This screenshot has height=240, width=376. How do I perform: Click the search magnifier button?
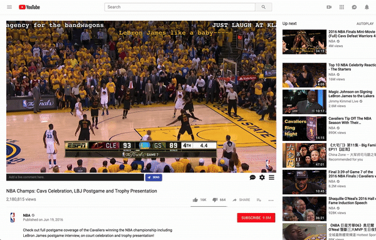click(x=264, y=7)
